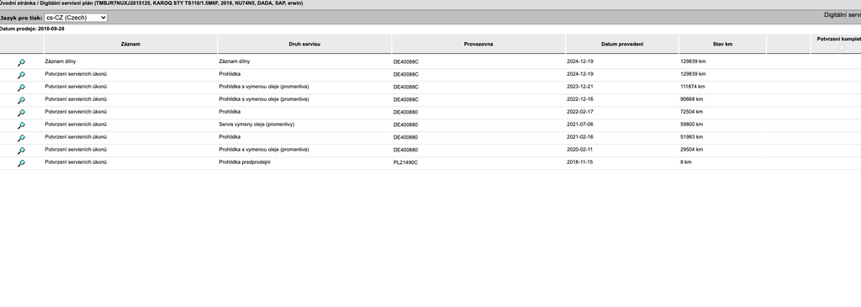Image resolution: width=861 pixels, height=307 pixels.
Task: Click mileage 72504 km
Action: tap(691, 112)
